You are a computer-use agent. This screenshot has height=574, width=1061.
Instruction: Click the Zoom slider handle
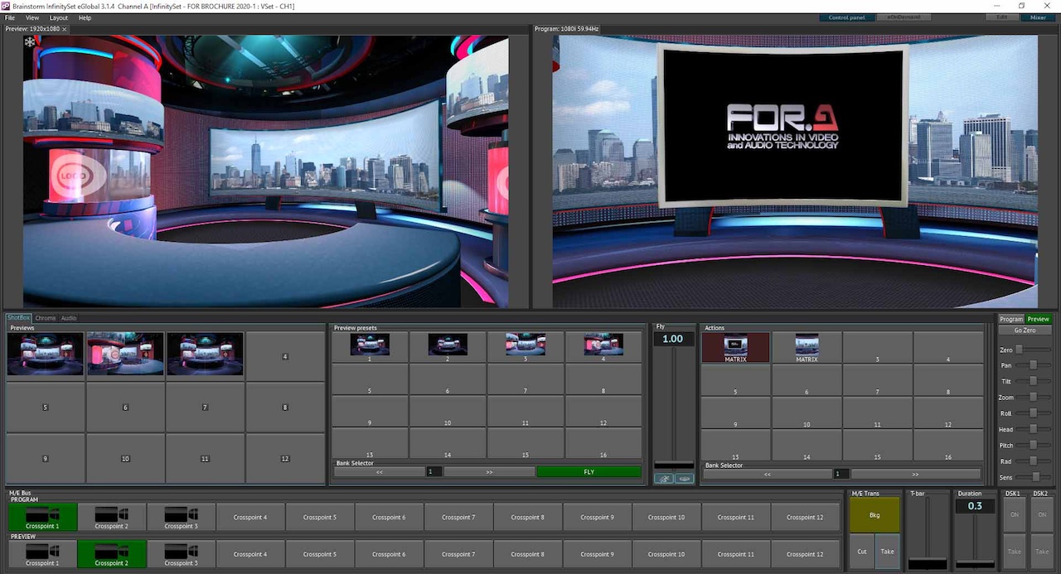1034,398
